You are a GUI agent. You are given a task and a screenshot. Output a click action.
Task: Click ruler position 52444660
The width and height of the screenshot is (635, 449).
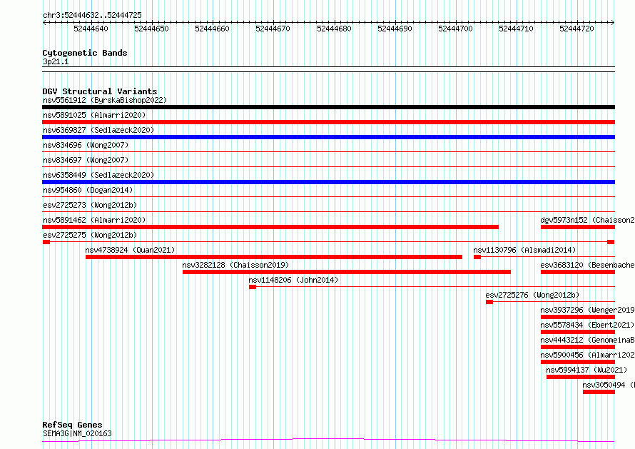pos(212,29)
